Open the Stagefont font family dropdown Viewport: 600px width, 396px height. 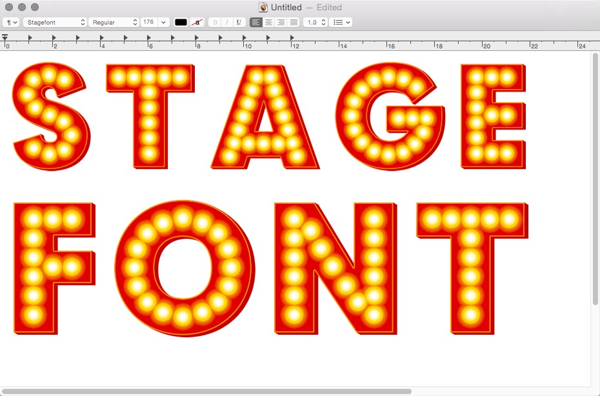coord(55,22)
